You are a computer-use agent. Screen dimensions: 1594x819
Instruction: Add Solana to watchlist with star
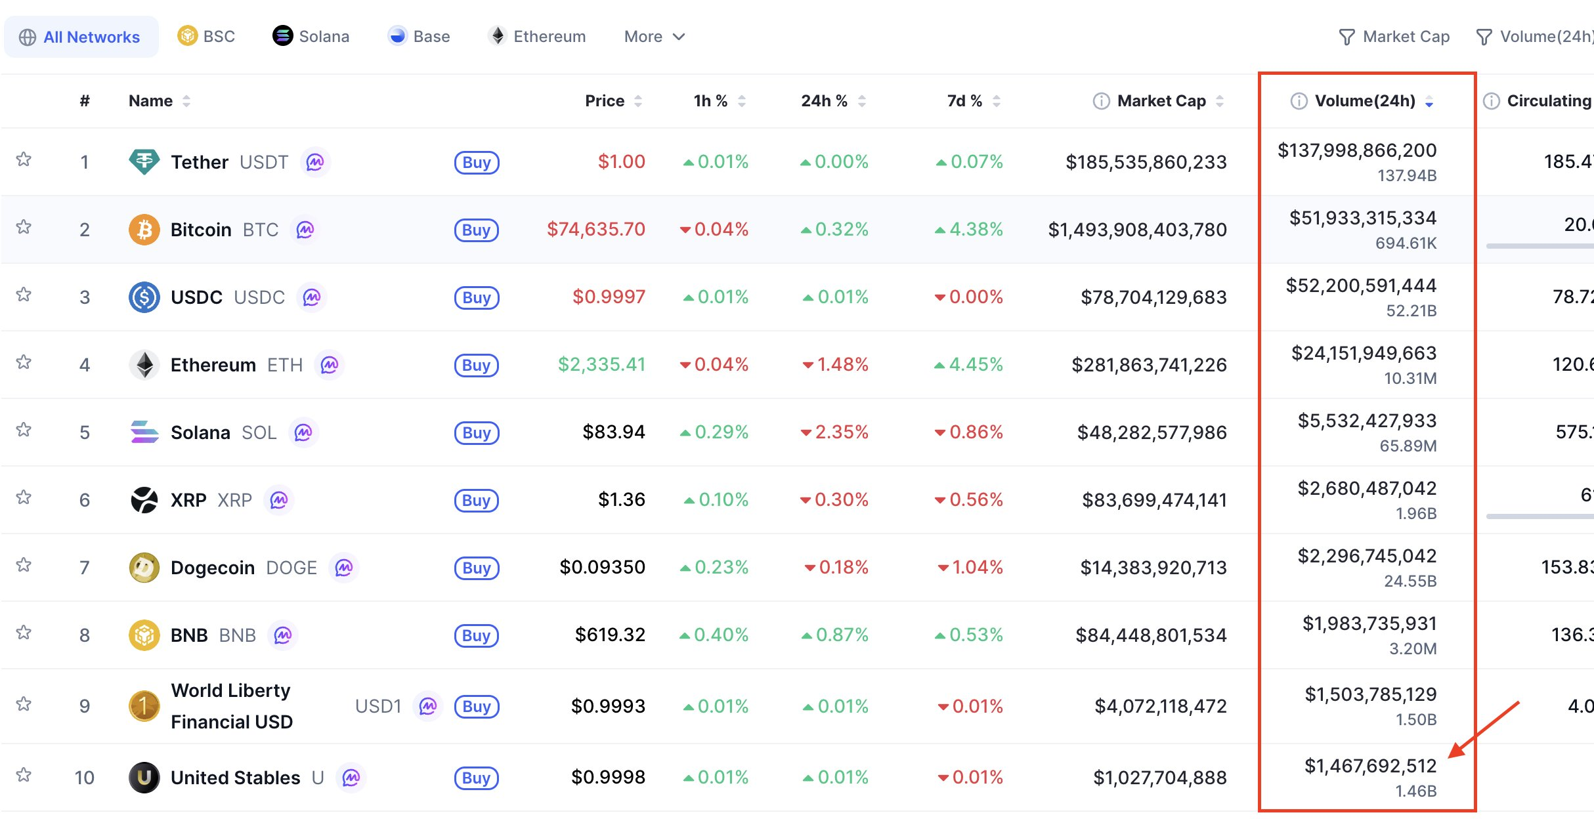[24, 430]
